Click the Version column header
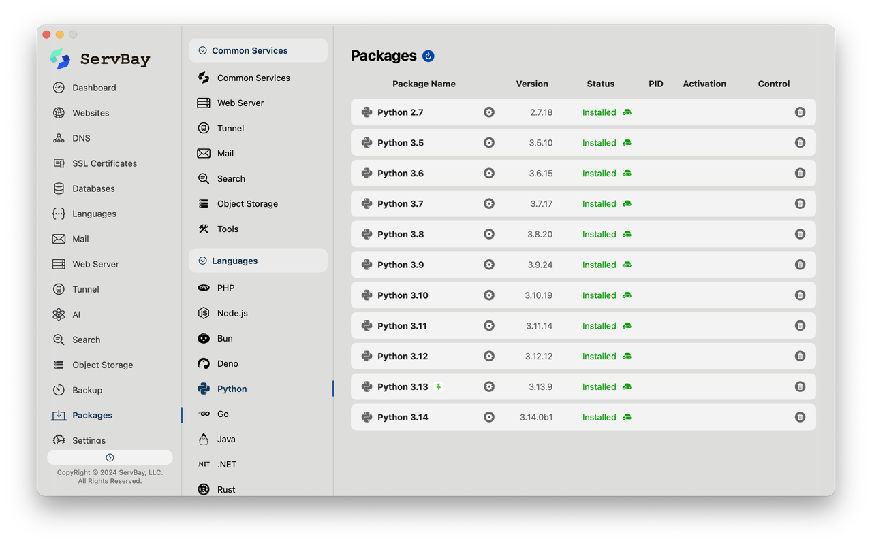 tap(532, 84)
